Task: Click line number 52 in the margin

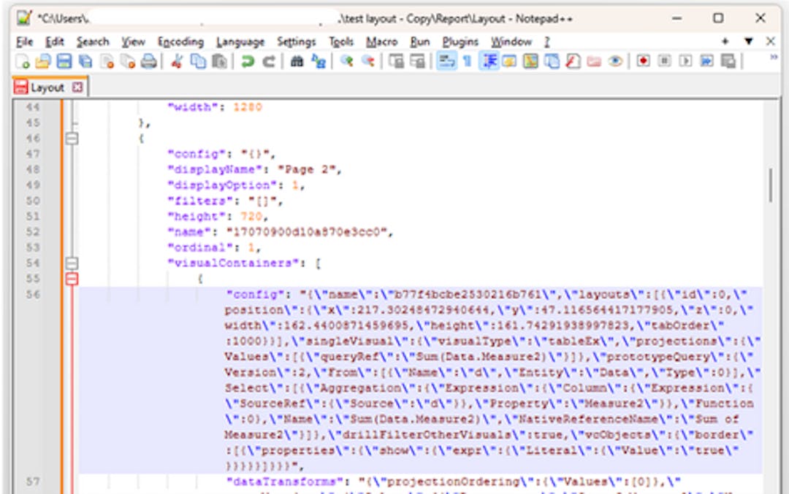Action: coord(33,231)
